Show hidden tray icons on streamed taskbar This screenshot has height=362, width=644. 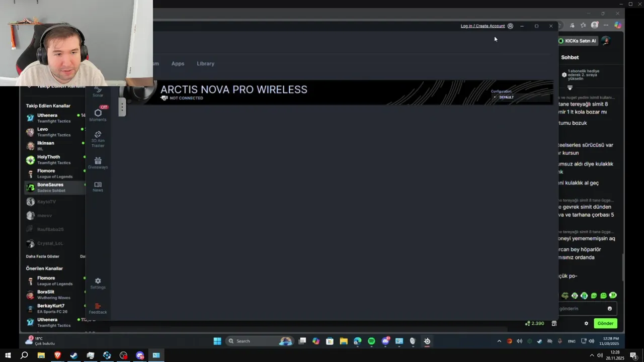(x=499, y=341)
